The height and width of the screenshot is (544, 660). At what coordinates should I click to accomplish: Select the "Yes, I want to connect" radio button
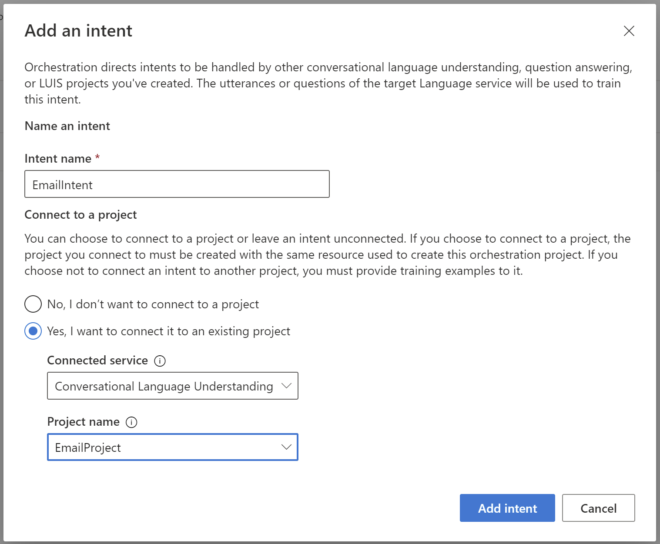click(33, 331)
